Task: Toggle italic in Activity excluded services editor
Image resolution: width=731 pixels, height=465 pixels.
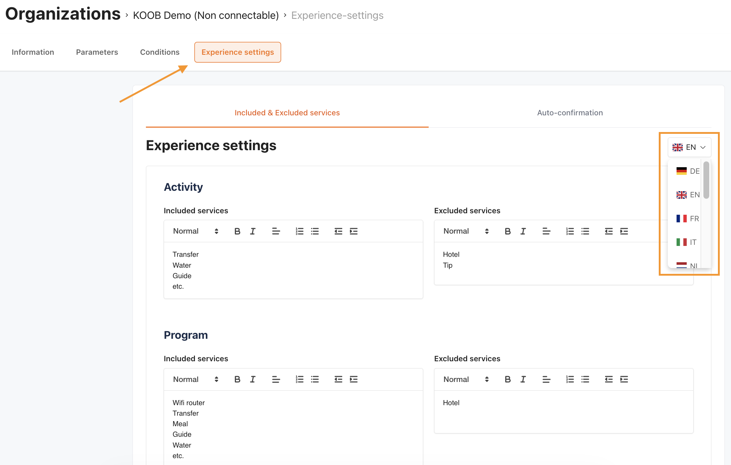Action: point(523,231)
